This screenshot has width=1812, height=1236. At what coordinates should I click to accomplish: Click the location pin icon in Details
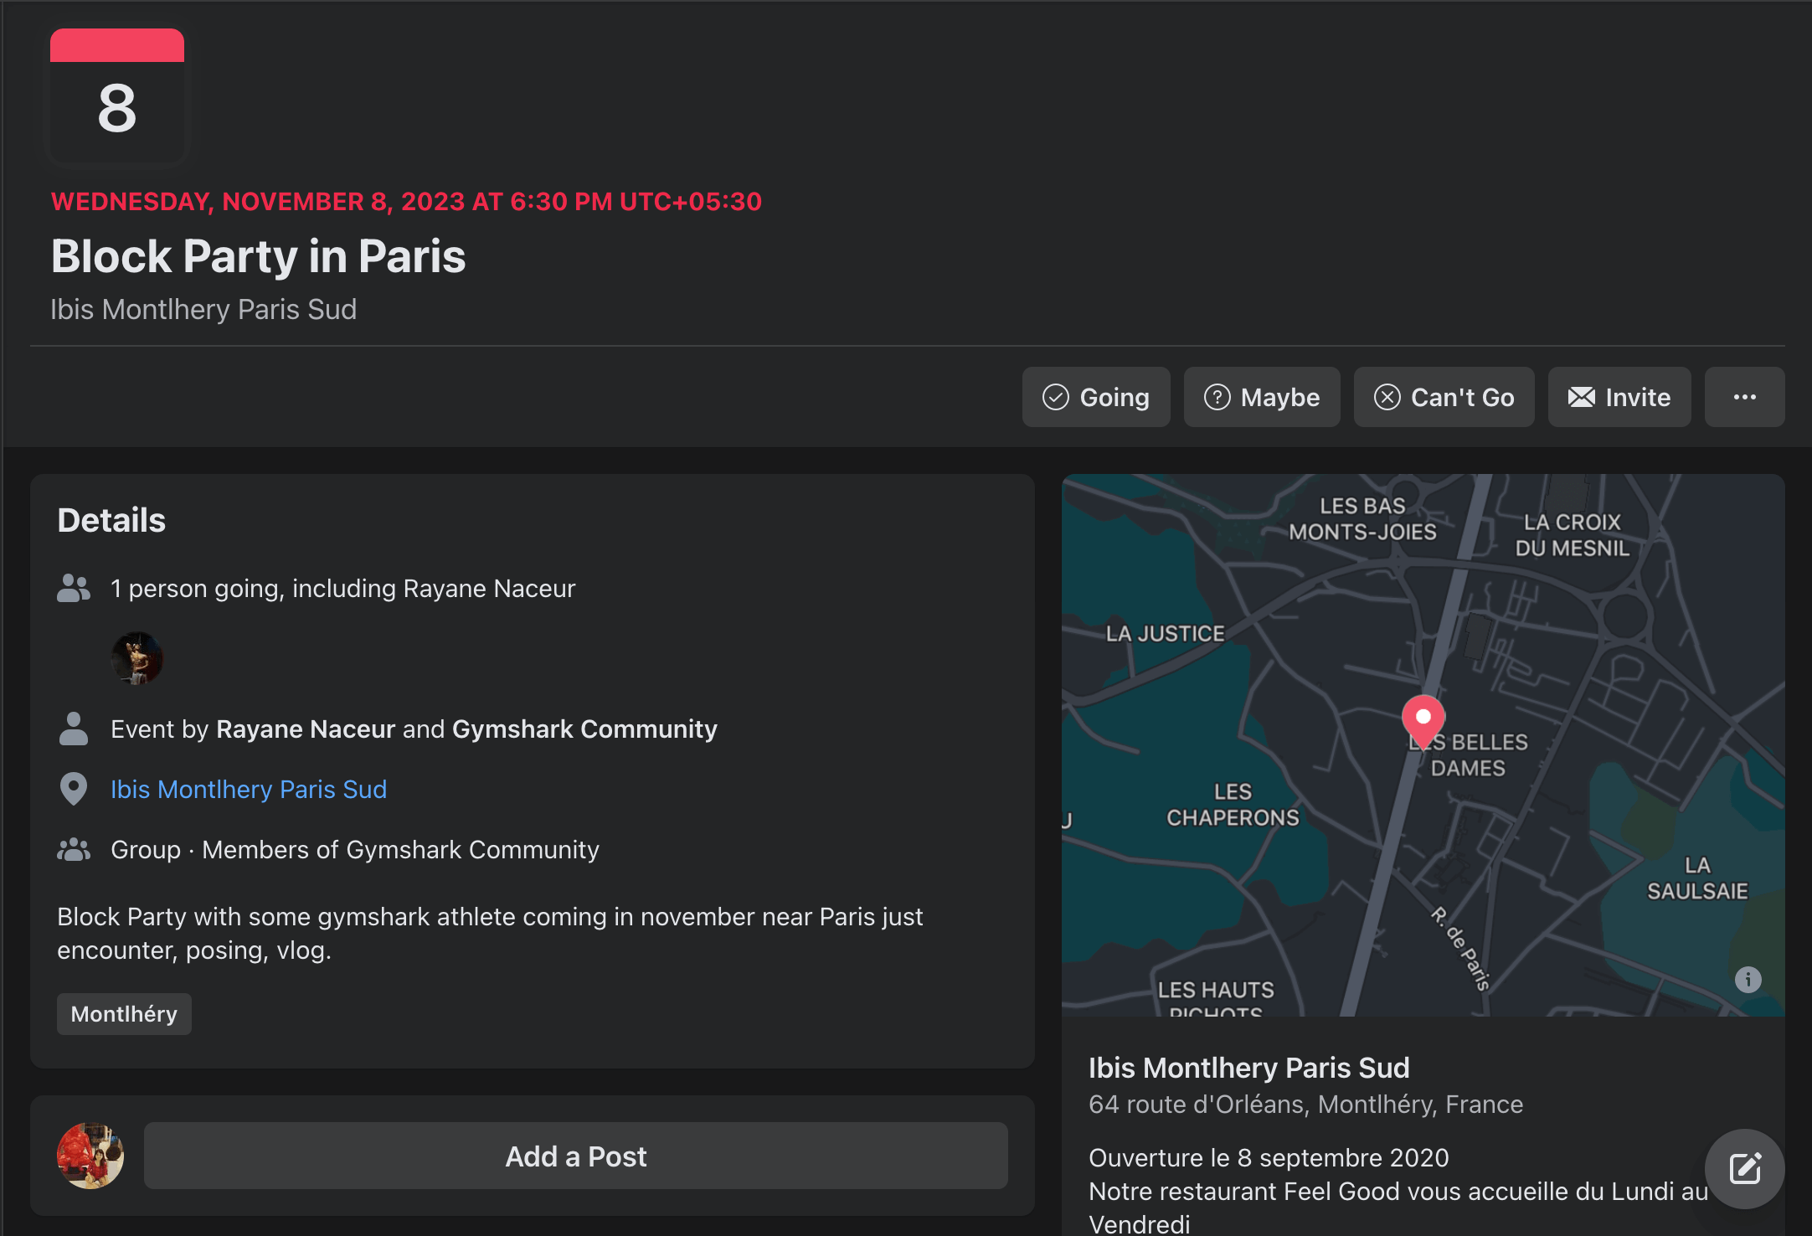coord(74,789)
